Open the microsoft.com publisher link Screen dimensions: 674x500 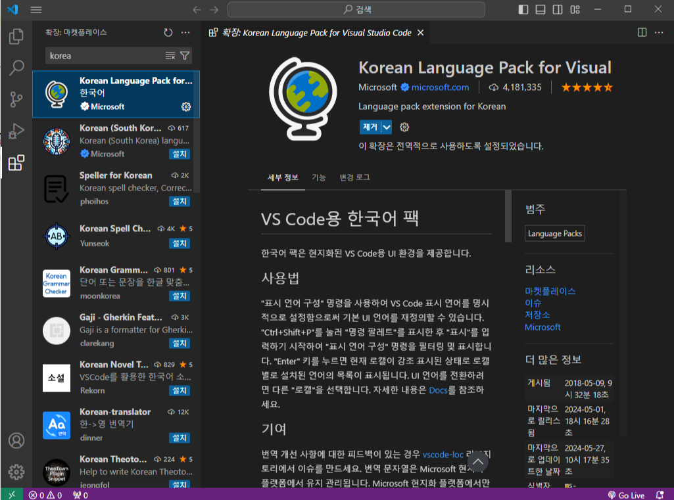point(440,87)
